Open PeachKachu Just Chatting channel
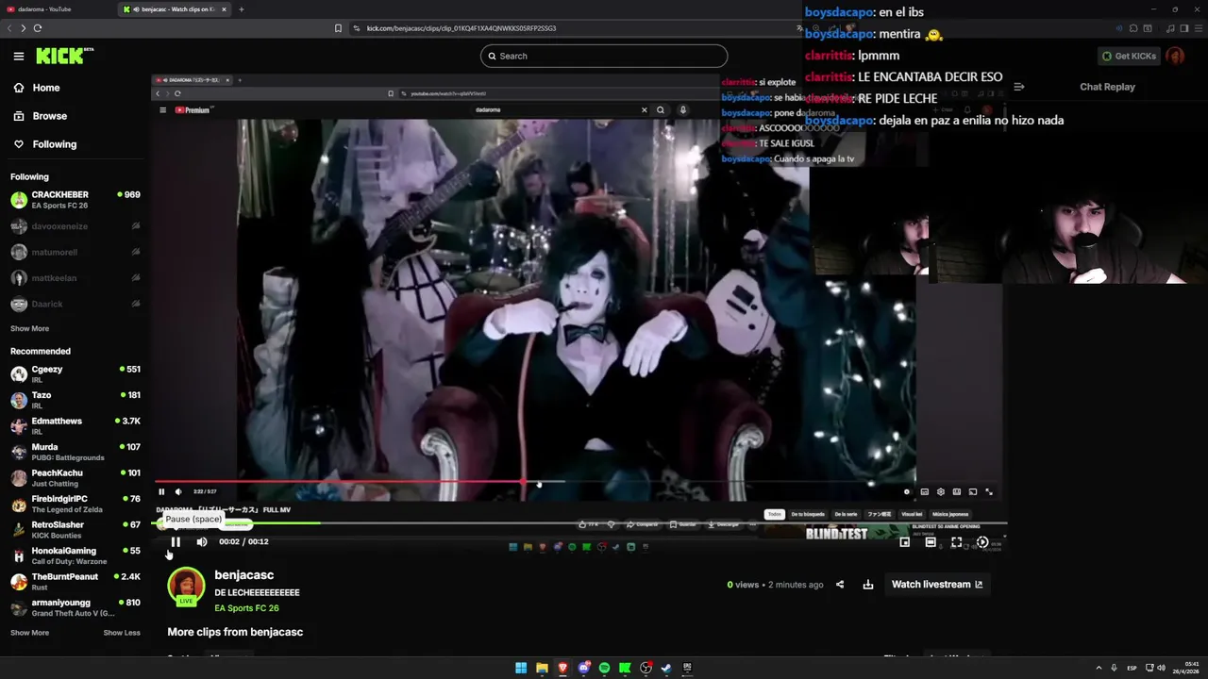 (x=75, y=478)
